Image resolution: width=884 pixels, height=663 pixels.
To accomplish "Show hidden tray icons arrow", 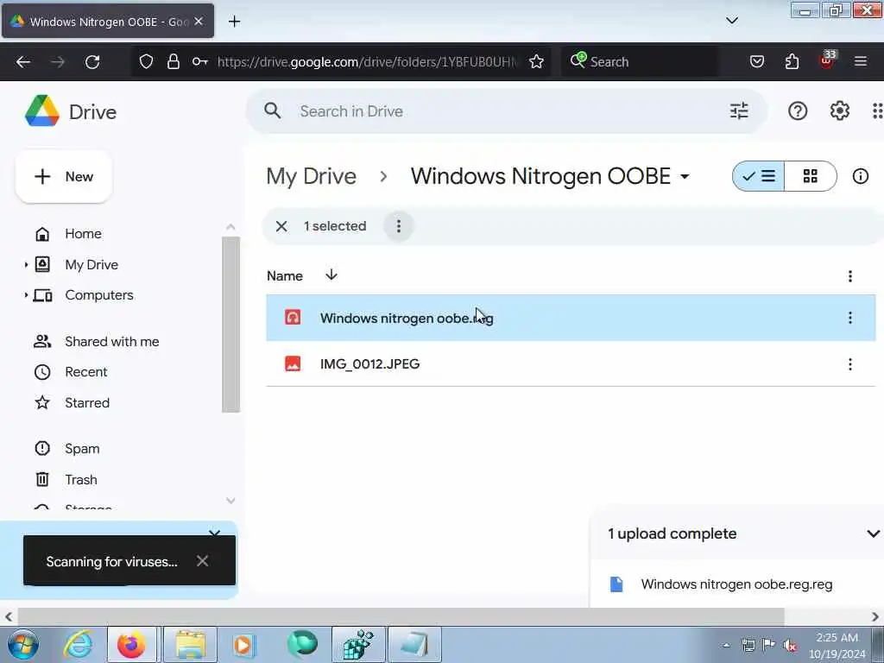I will point(726,646).
